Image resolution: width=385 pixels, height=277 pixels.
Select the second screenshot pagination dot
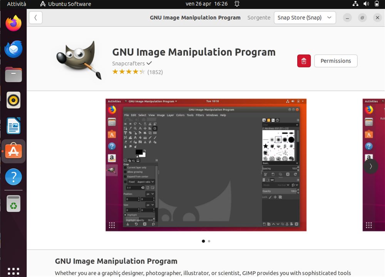tap(209, 241)
